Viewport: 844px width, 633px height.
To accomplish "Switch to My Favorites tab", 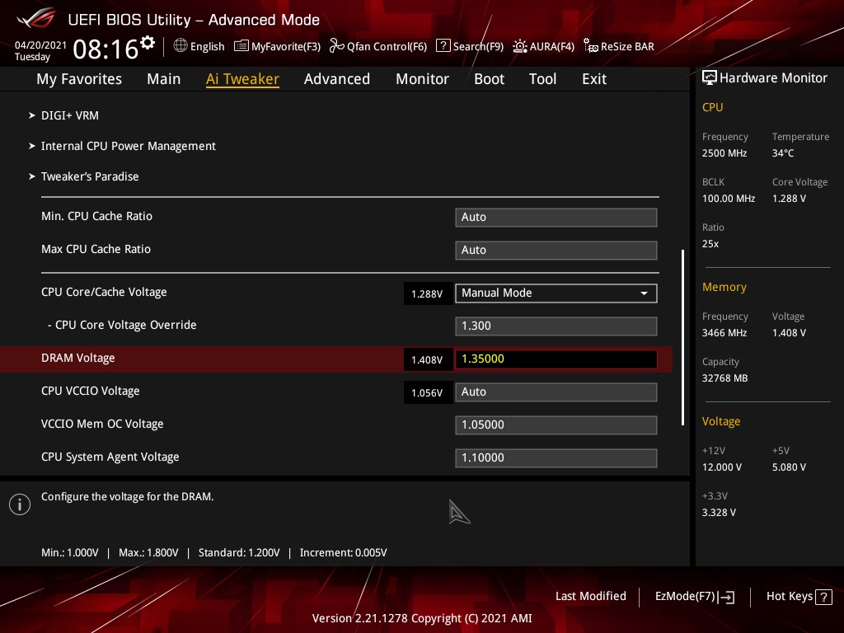I will (x=79, y=79).
